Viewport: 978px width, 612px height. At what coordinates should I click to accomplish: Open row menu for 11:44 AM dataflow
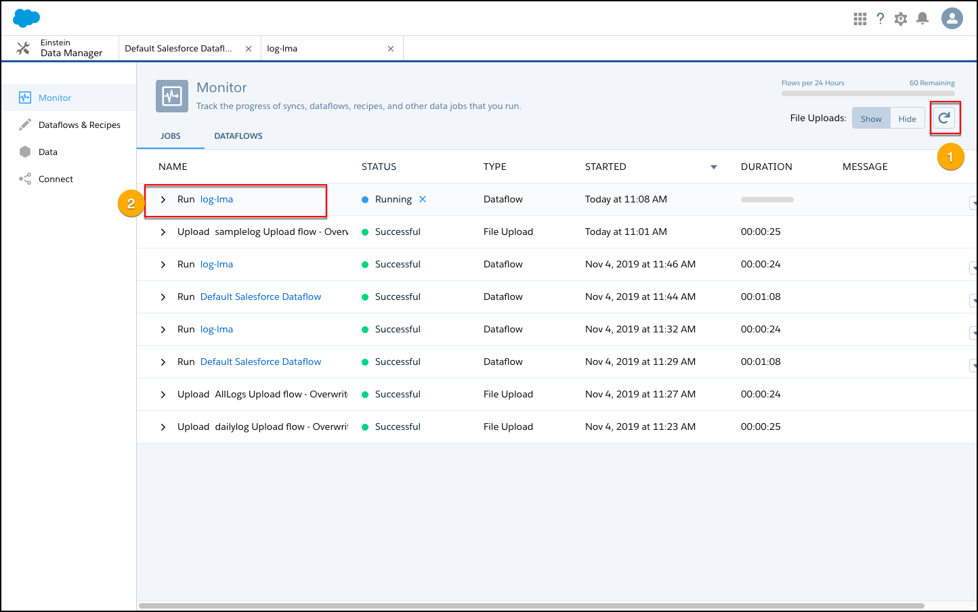973,301
